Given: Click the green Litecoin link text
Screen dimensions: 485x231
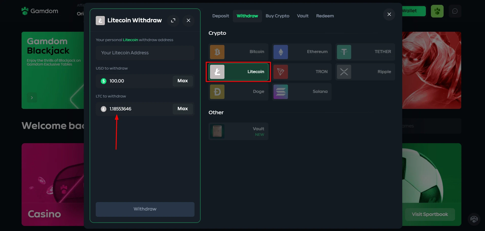Looking at the screenshot, I should tap(130, 40).
